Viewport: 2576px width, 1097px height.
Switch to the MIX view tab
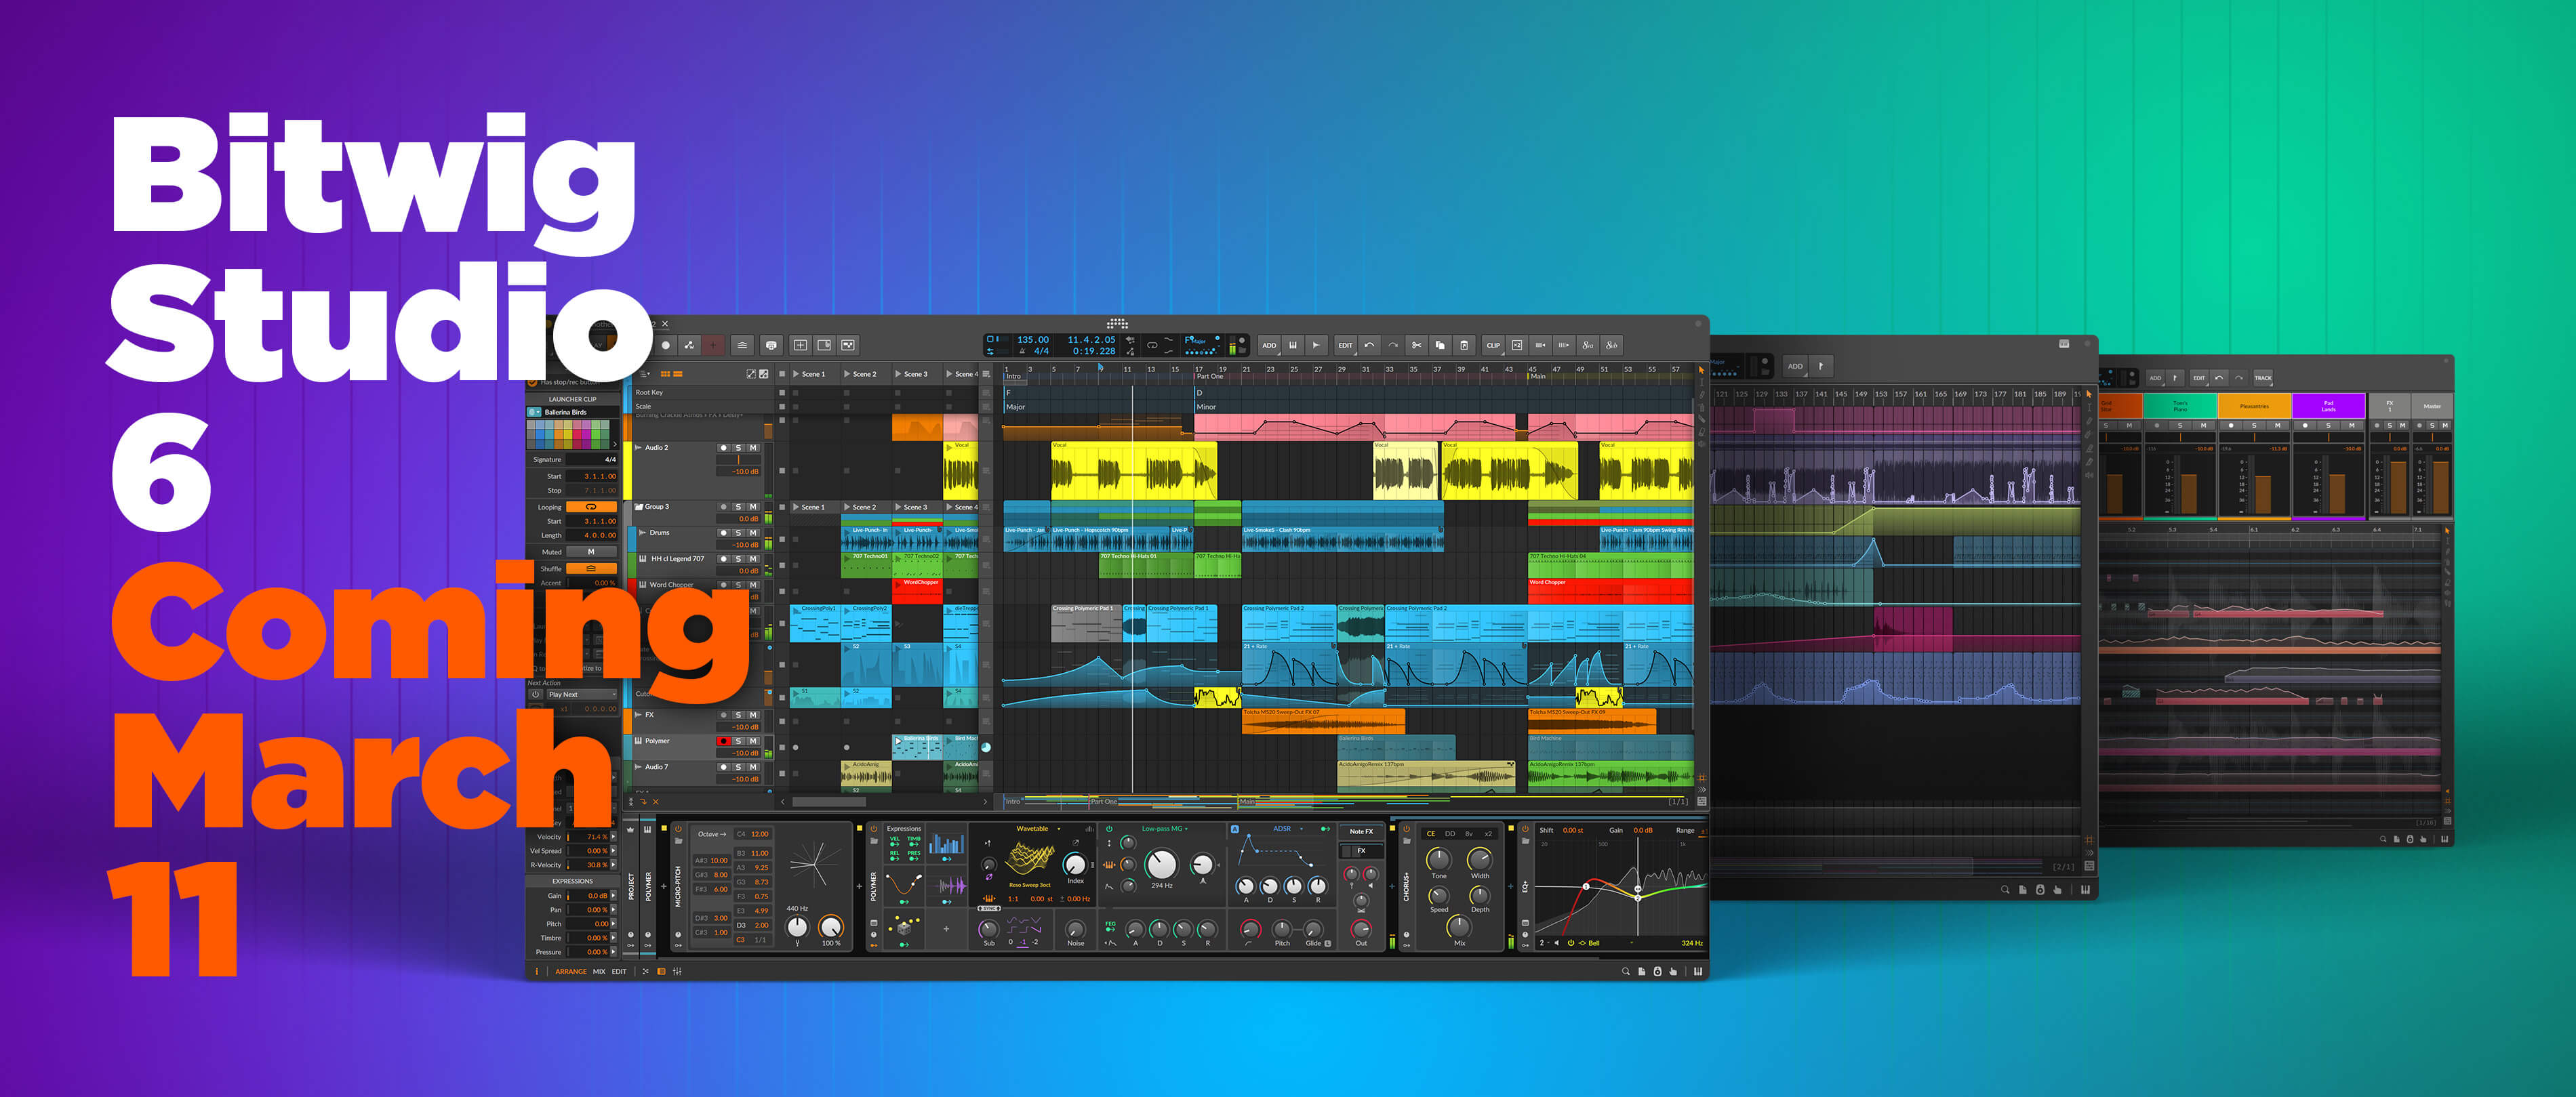tap(600, 973)
